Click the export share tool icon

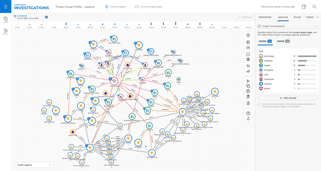(248, 119)
